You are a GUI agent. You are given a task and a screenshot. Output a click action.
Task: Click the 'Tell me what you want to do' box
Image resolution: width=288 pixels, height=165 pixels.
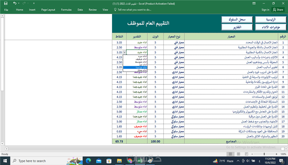(x=134, y=10)
